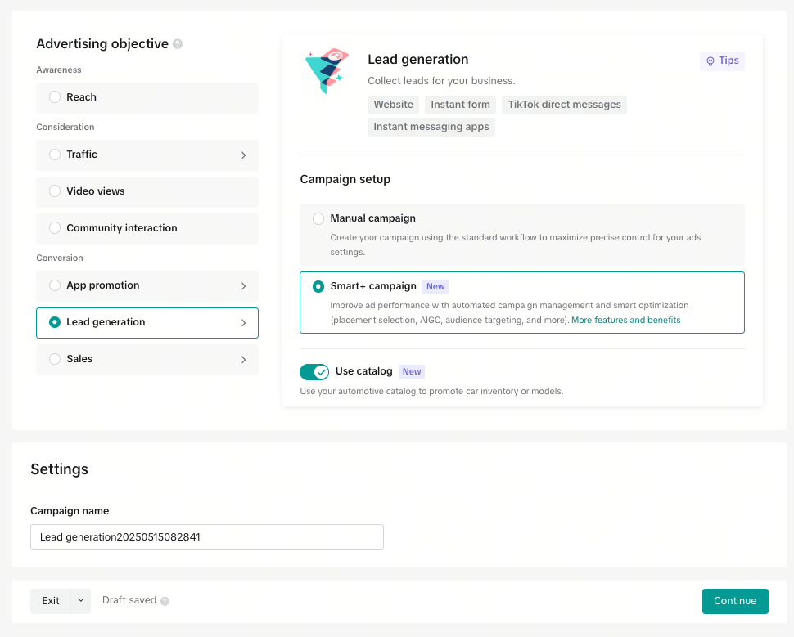Expand the App promotion chevron arrow
The width and height of the screenshot is (794, 637).
tap(244, 286)
